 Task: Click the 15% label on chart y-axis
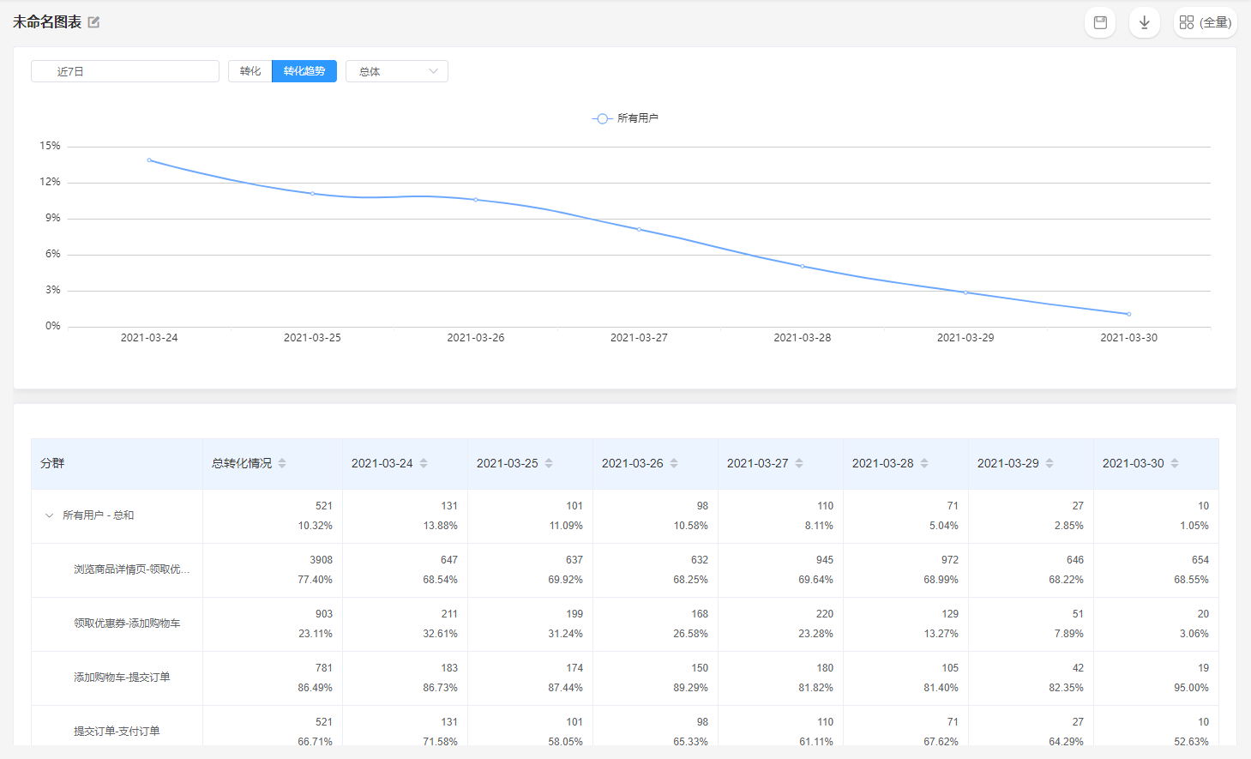point(50,146)
